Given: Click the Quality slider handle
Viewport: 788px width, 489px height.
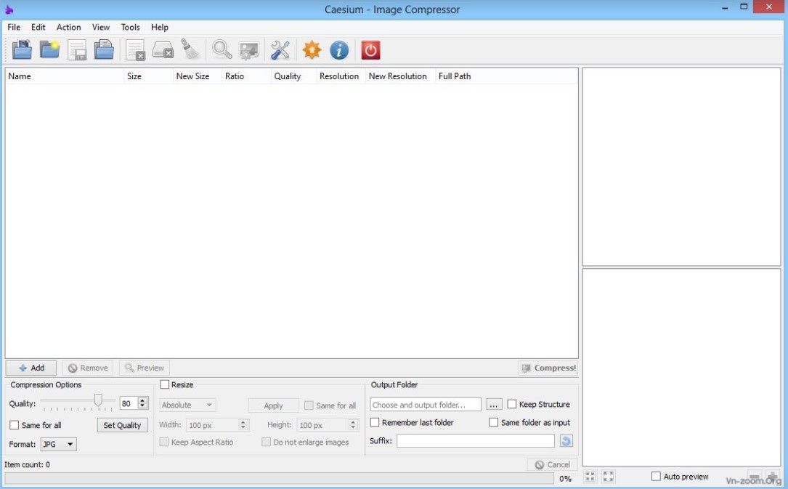Looking at the screenshot, I should click(x=98, y=400).
